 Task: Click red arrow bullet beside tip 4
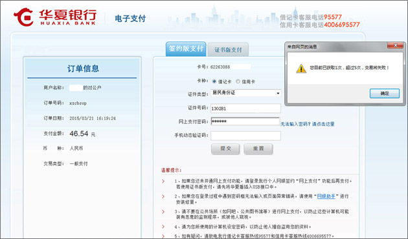[x=163, y=227]
